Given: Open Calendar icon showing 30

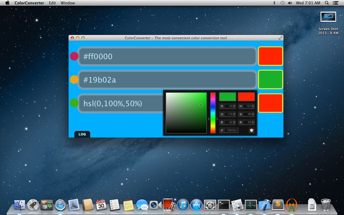Looking at the screenshot, I should 101,205.
